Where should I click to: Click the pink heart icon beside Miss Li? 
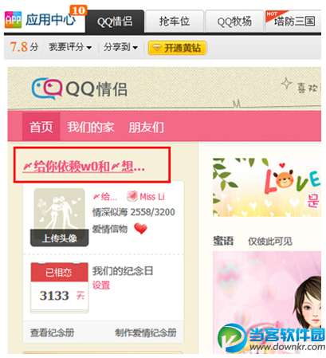pyautogui.click(x=132, y=196)
